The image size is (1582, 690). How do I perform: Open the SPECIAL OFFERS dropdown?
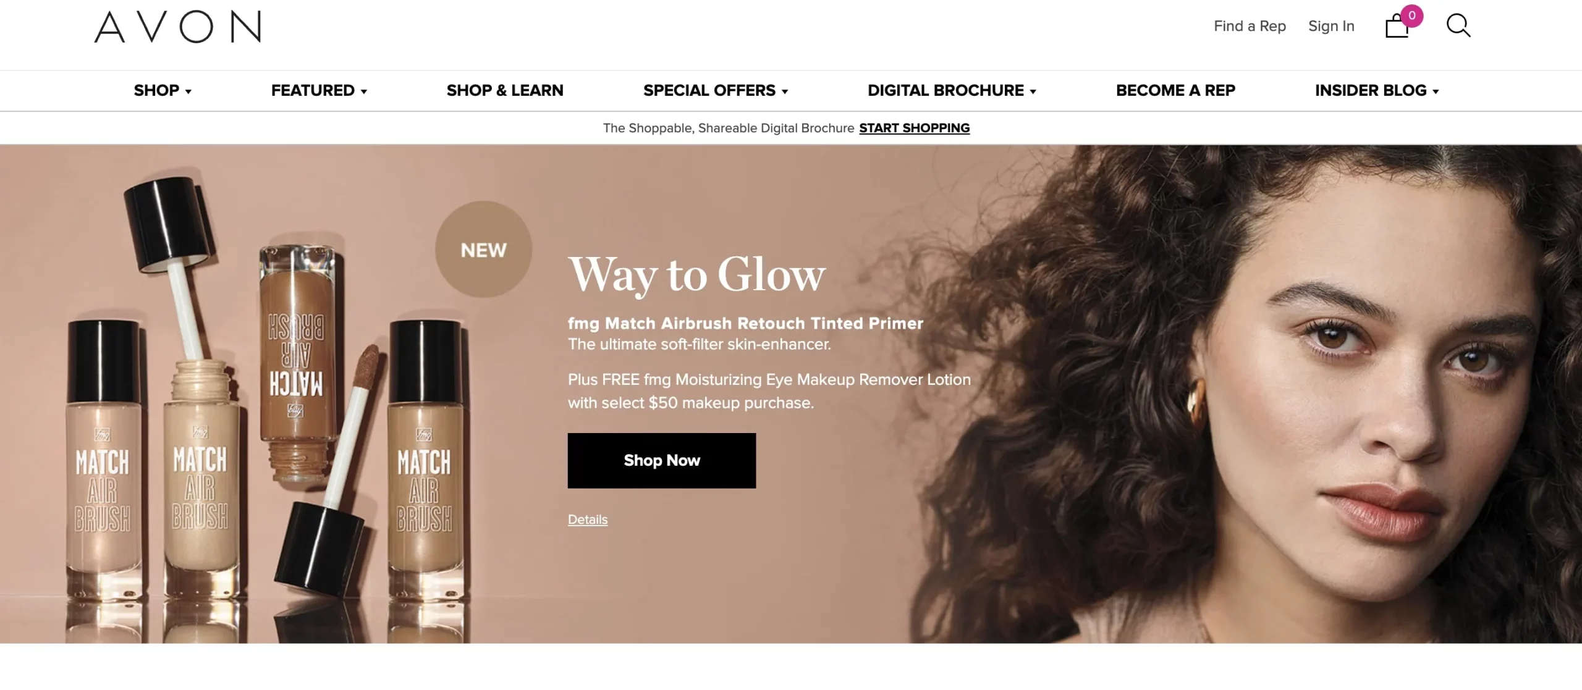716,91
